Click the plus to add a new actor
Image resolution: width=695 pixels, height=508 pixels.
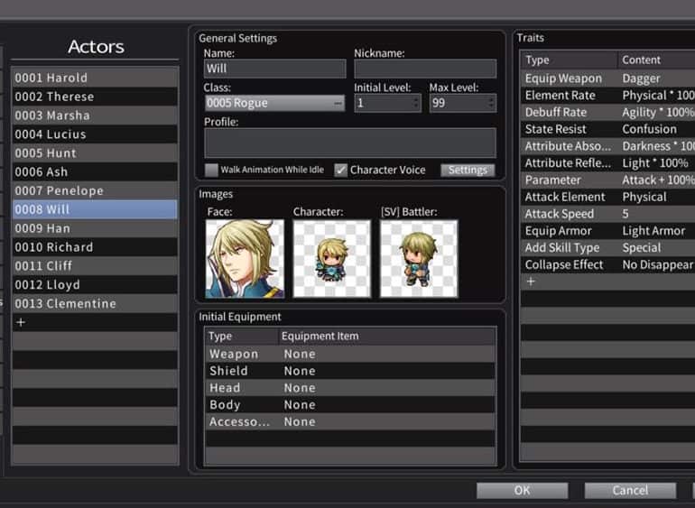(x=21, y=322)
